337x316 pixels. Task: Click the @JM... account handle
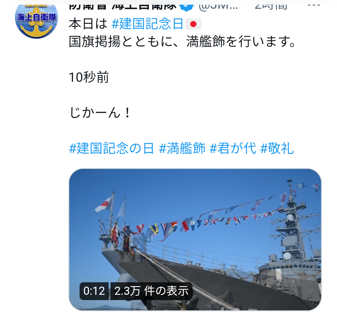218,7
